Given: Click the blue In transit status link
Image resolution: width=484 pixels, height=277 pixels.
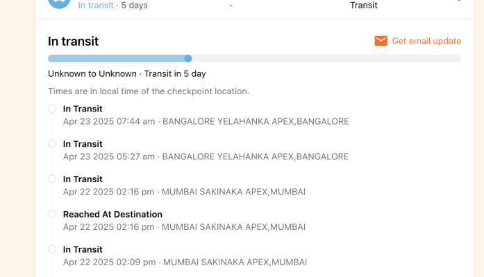Looking at the screenshot, I should pyautogui.click(x=96, y=6).
